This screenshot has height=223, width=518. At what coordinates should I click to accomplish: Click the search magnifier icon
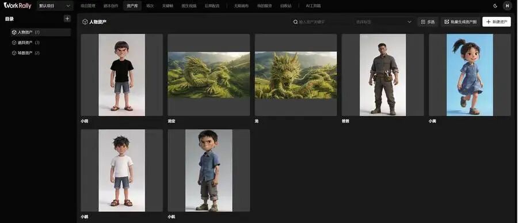[x=295, y=22]
